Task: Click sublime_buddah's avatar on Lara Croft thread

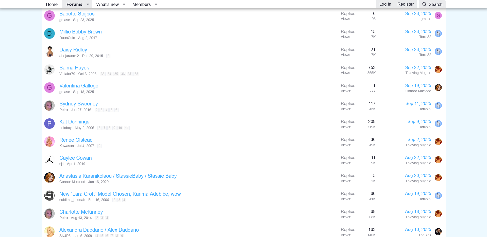Action: pos(49,196)
